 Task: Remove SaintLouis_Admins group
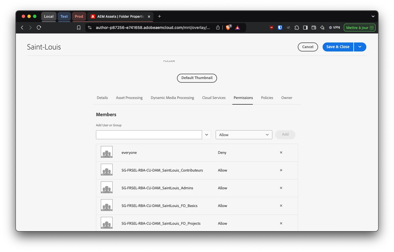click(x=281, y=188)
